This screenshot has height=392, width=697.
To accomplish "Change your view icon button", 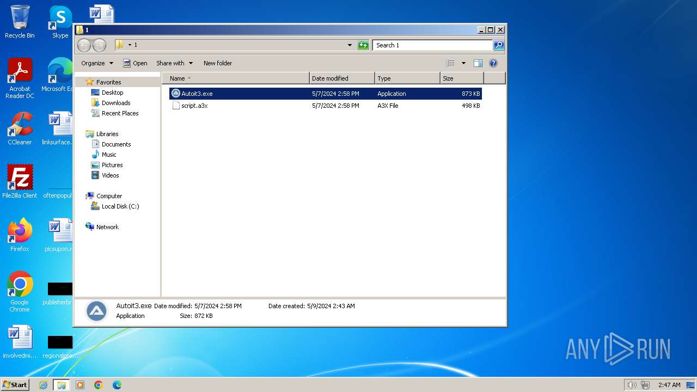I will tap(450, 63).
